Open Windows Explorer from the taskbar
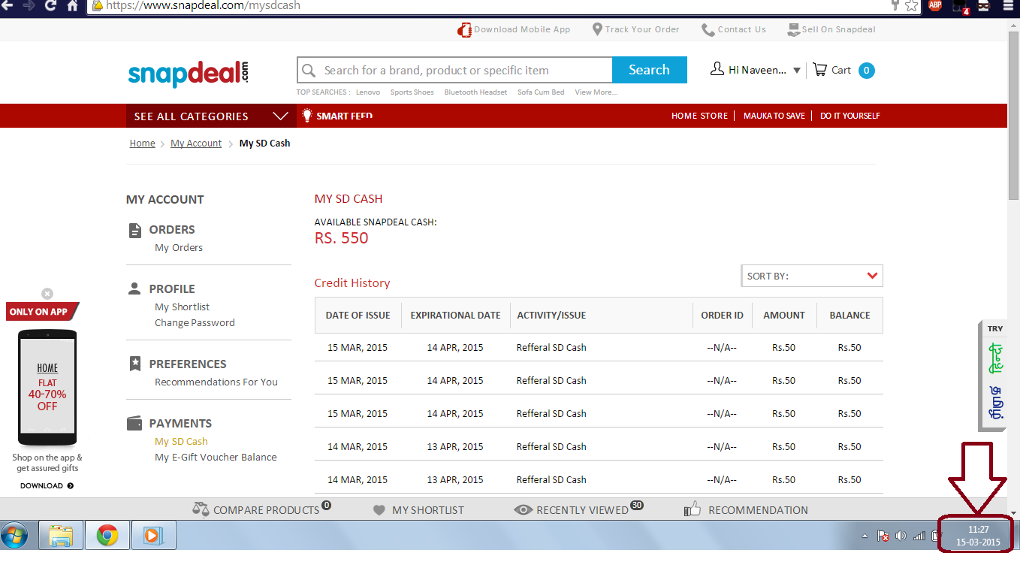Viewport: 1020px width, 568px height. tap(60, 536)
